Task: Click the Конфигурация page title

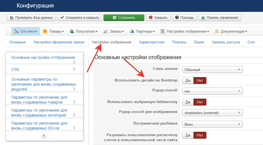Action: (35, 6)
